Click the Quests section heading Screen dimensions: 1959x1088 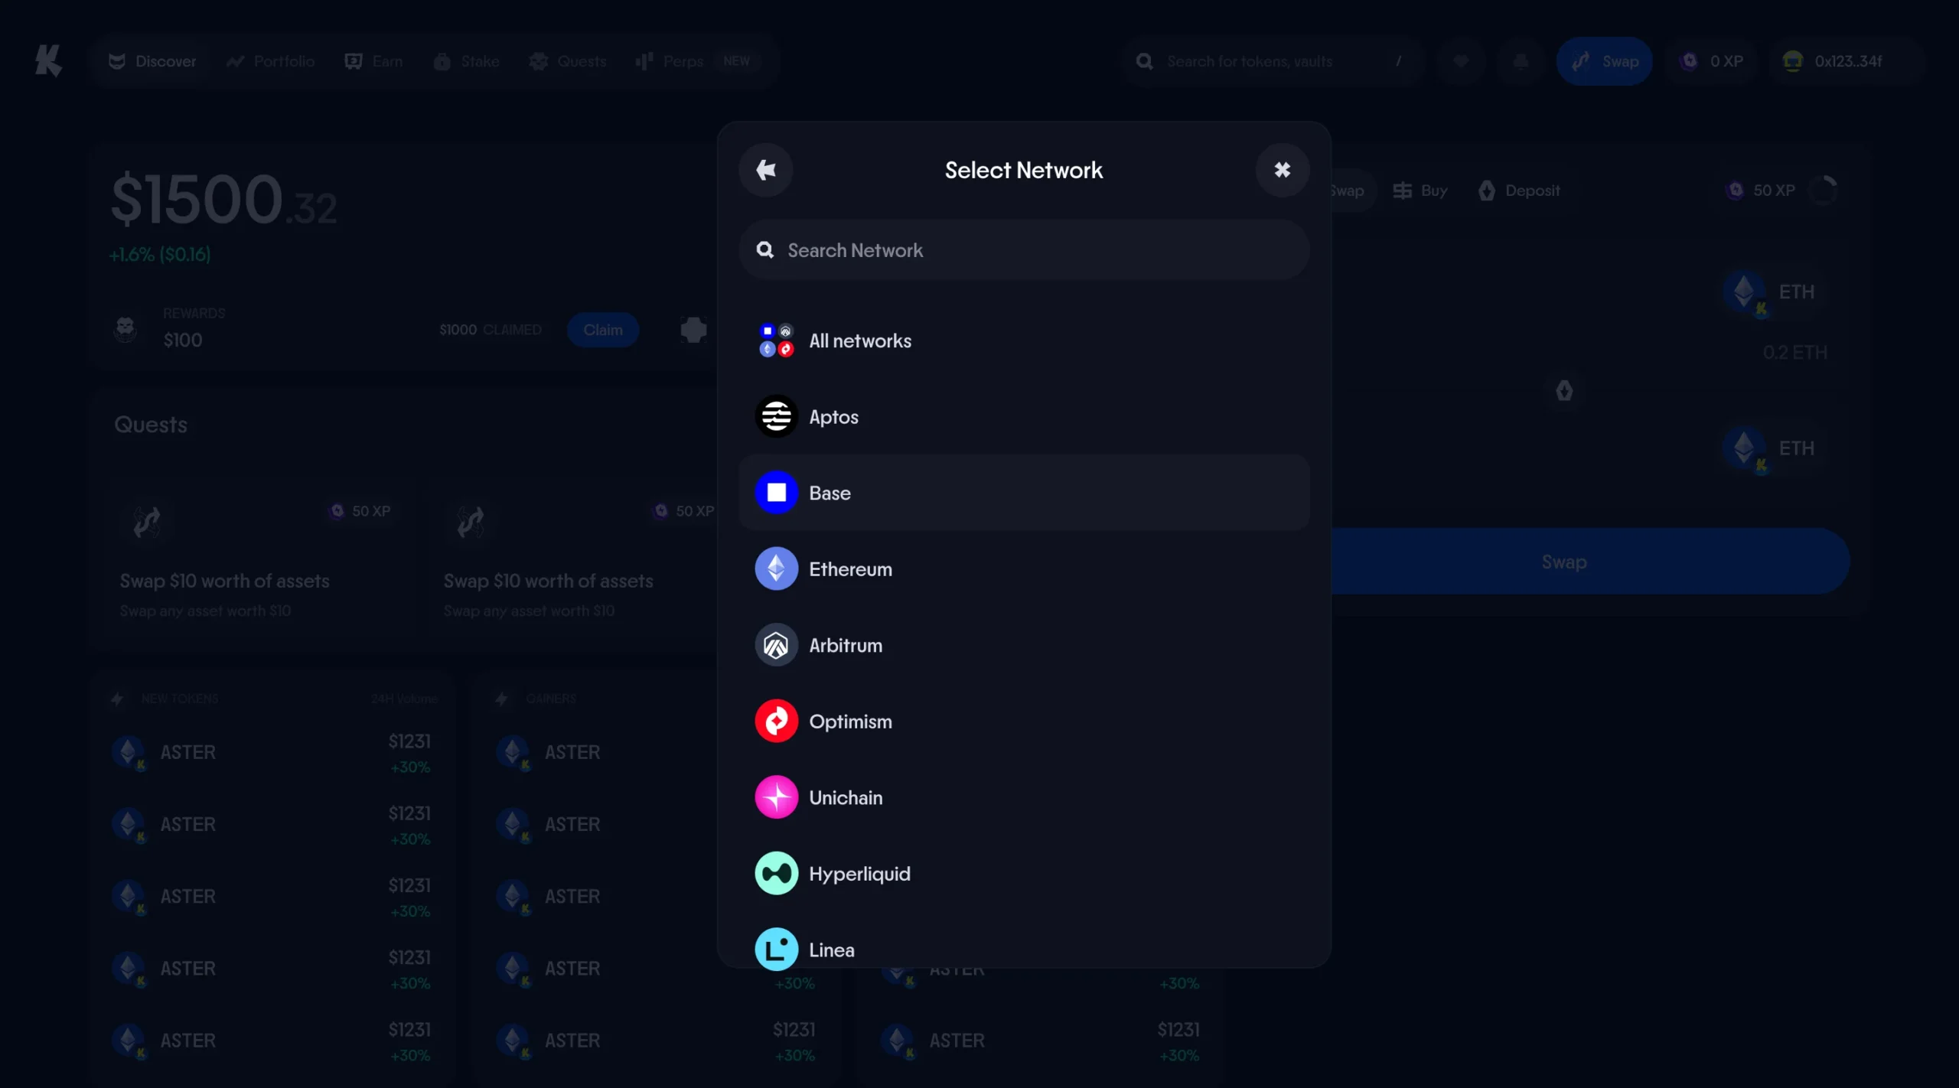151,425
